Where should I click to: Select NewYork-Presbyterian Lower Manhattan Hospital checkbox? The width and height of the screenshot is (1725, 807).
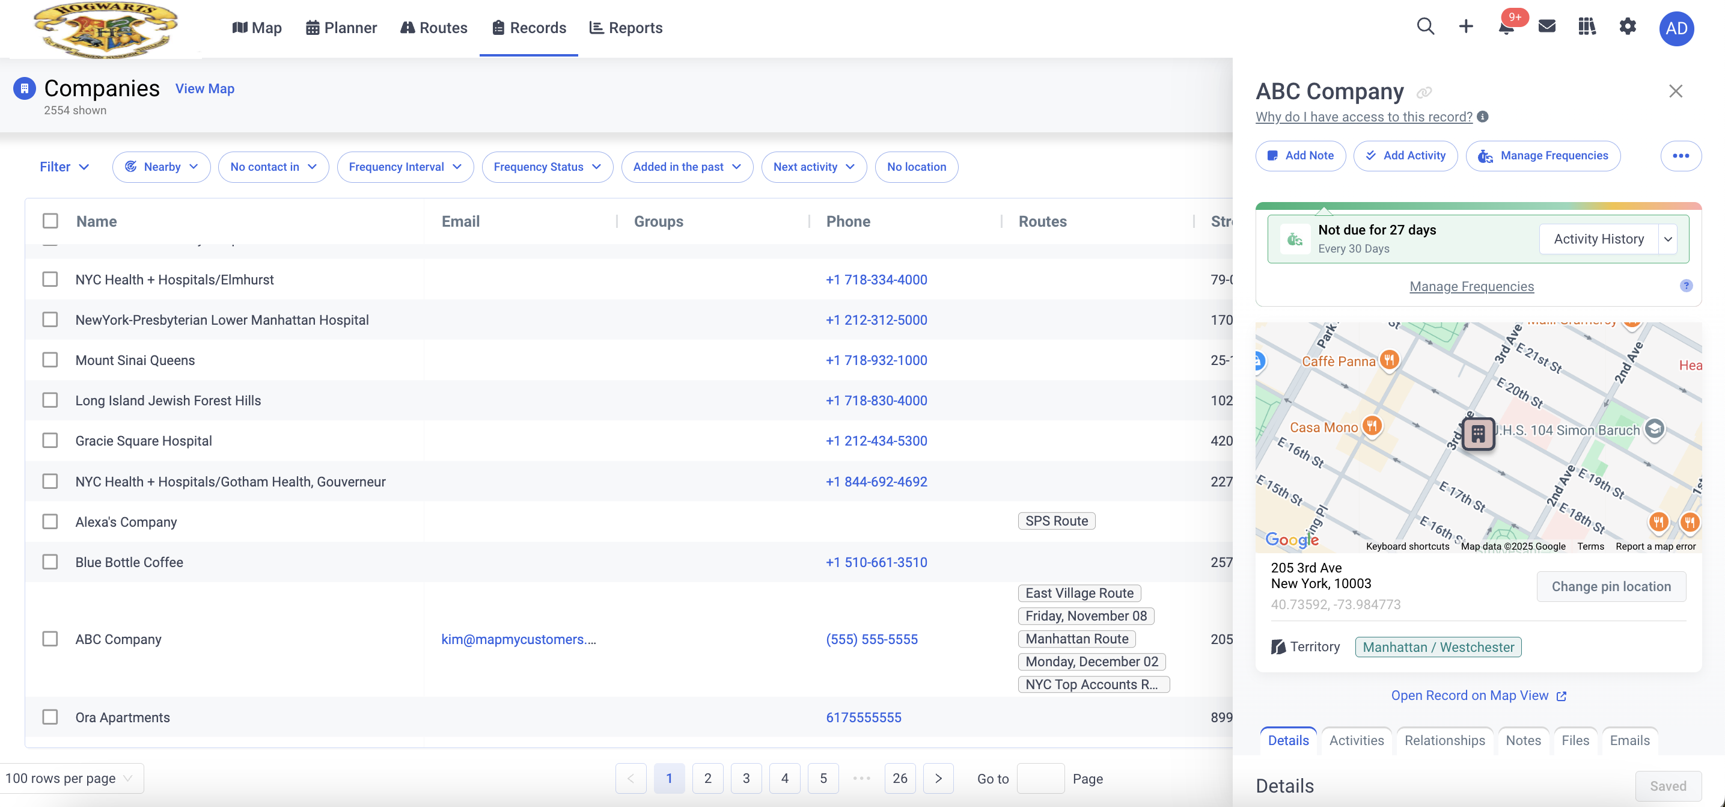tap(50, 319)
